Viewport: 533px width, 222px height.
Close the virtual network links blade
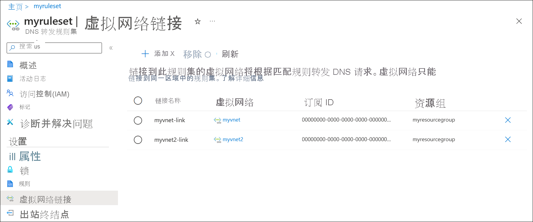tap(519, 21)
